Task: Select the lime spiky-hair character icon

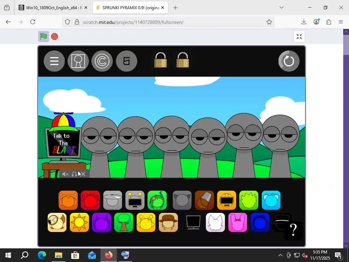Action: [x=249, y=200]
